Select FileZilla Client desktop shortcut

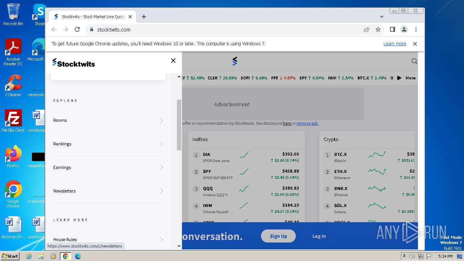[x=13, y=121]
